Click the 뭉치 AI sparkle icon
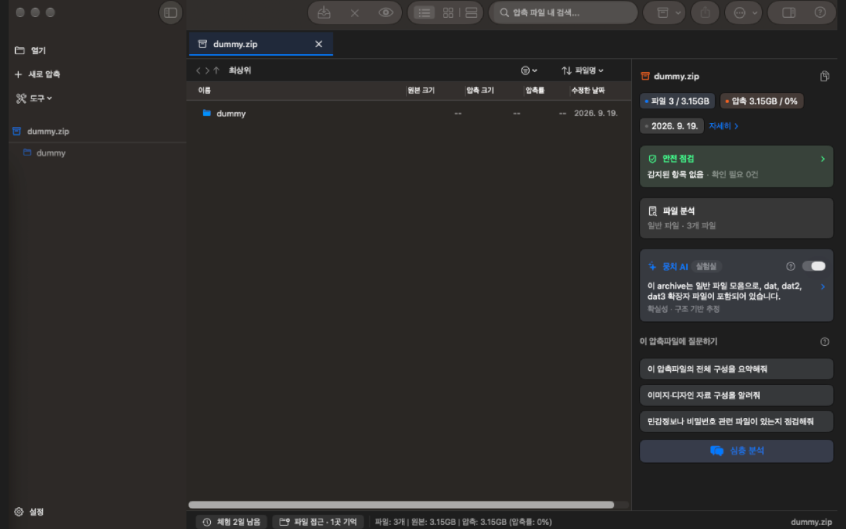The width and height of the screenshot is (846, 529). [x=652, y=266]
